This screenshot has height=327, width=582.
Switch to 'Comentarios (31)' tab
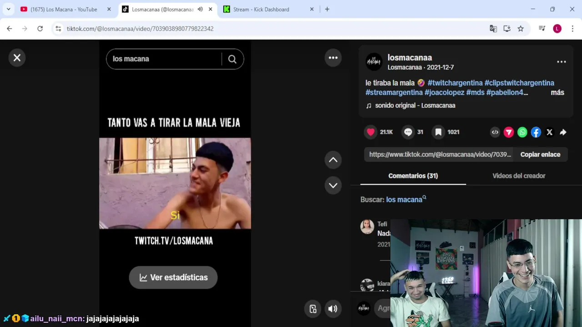(413, 176)
